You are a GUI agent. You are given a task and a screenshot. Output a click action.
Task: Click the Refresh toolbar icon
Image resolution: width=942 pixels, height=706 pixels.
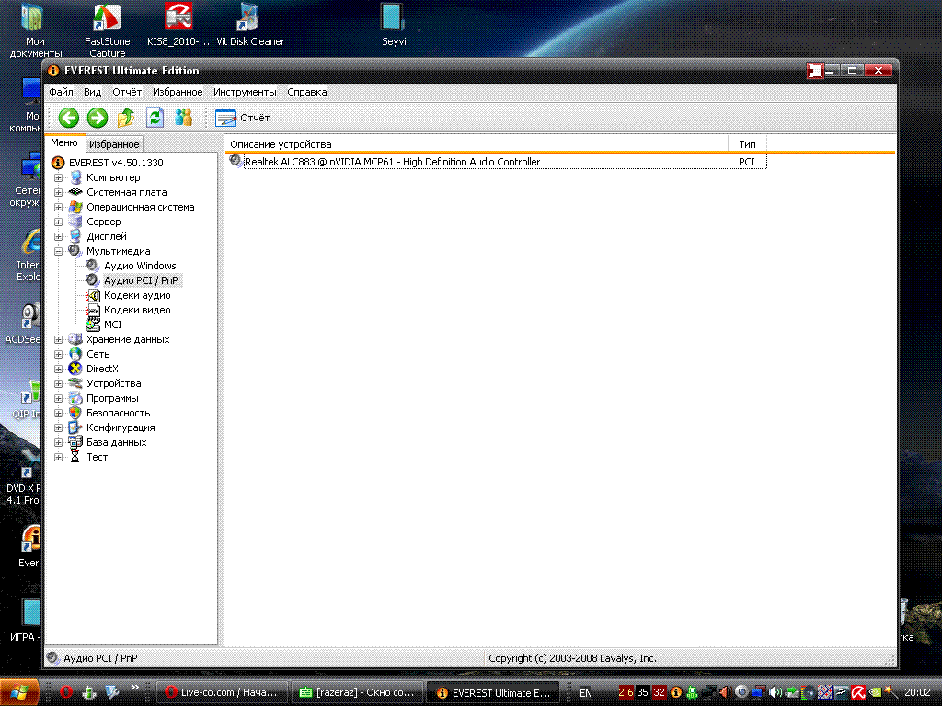pyautogui.click(x=155, y=118)
